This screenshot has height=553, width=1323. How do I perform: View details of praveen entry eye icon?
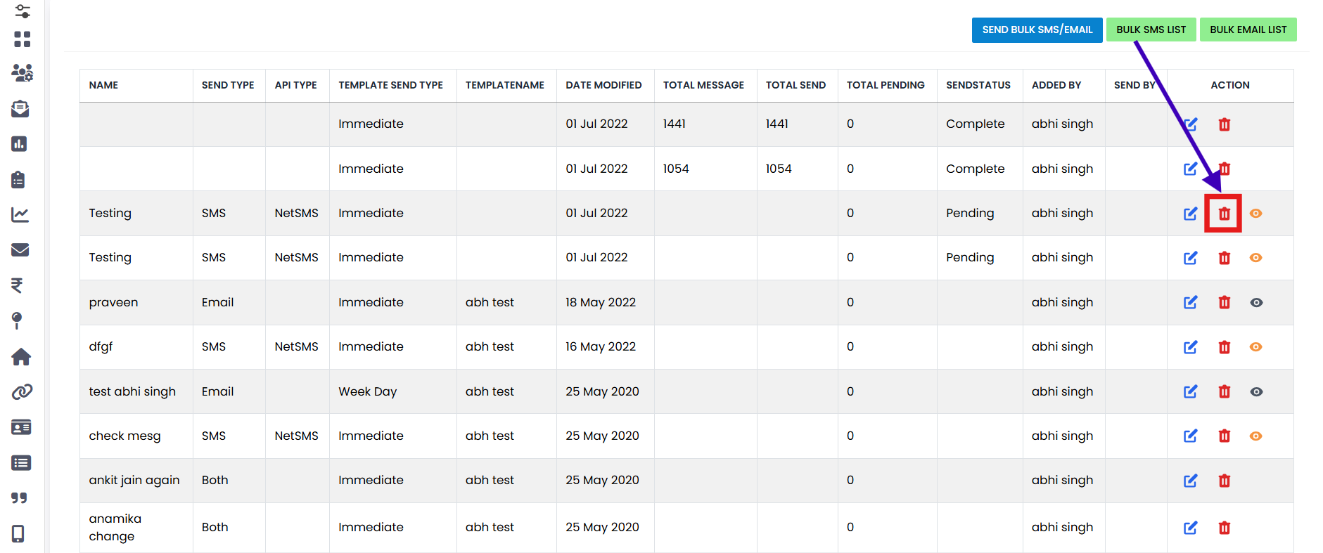(x=1256, y=302)
